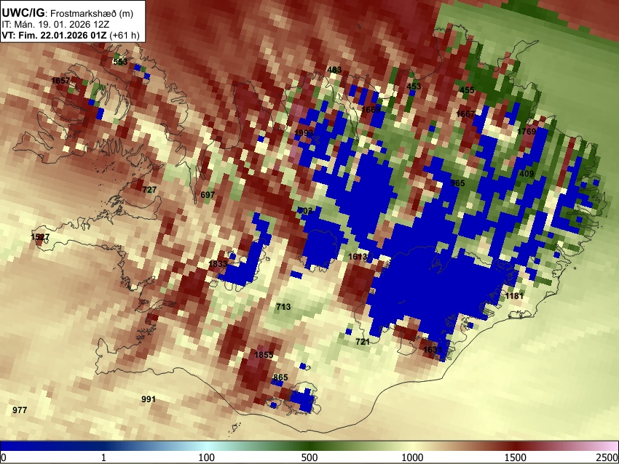Select the colour scale label 100
This screenshot has width=619, height=464.
[207, 457]
